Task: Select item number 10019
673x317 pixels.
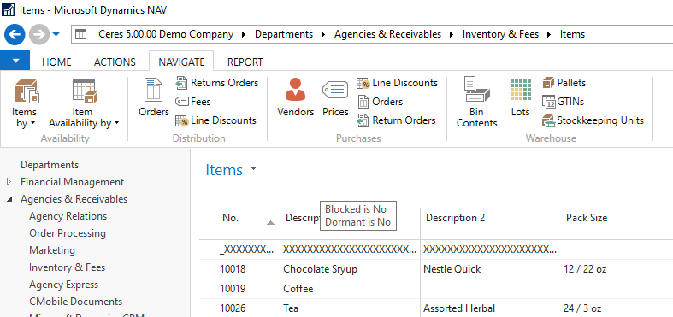Action: click(233, 289)
